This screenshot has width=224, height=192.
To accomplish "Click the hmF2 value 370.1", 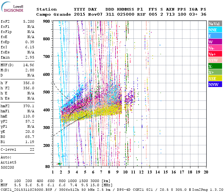I will point(29,106).
